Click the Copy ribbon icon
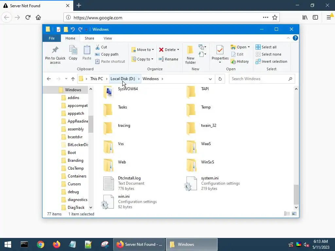The image size is (335, 251). [x=73, y=53]
